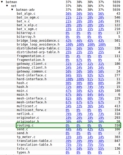Viewport: 123px width, 155px height.
Task: Select the hard-interface.h file name
Action: 32,79
